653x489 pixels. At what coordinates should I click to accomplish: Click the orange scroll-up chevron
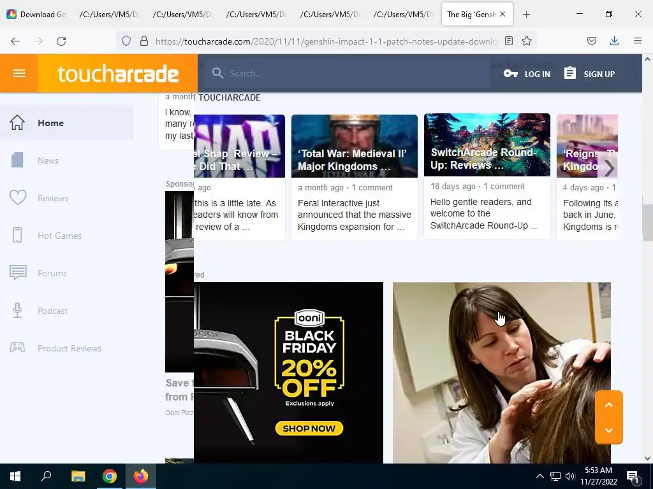click(609, 405)
